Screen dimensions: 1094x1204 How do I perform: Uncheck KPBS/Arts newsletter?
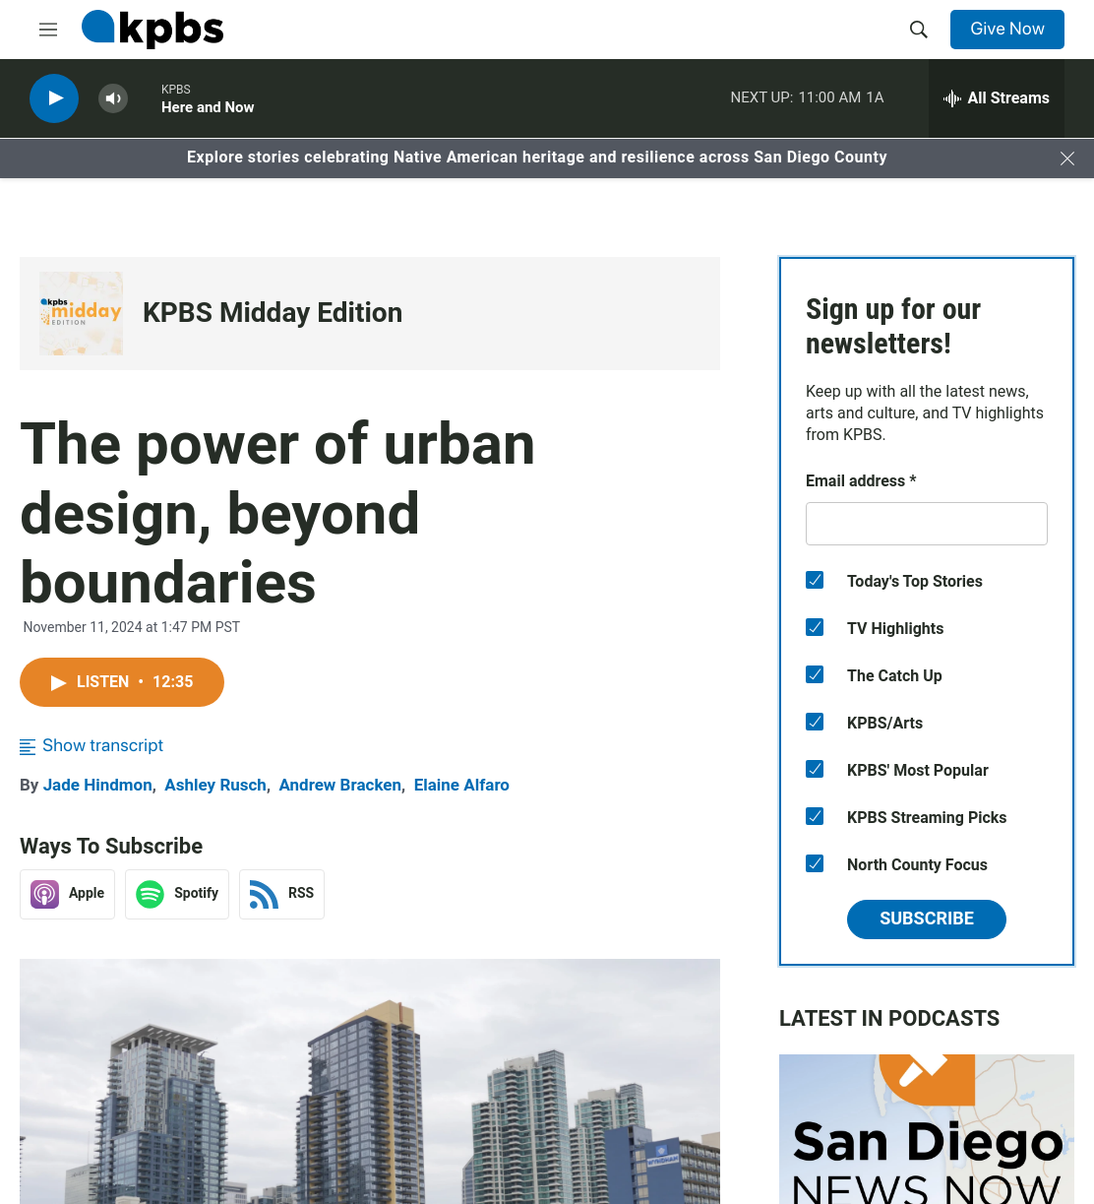click(815, 722)
